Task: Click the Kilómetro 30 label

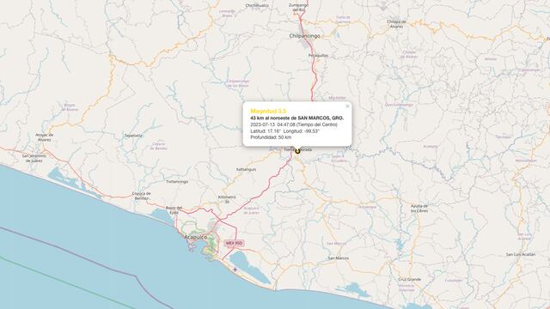Action: click(x=227, y=199)
